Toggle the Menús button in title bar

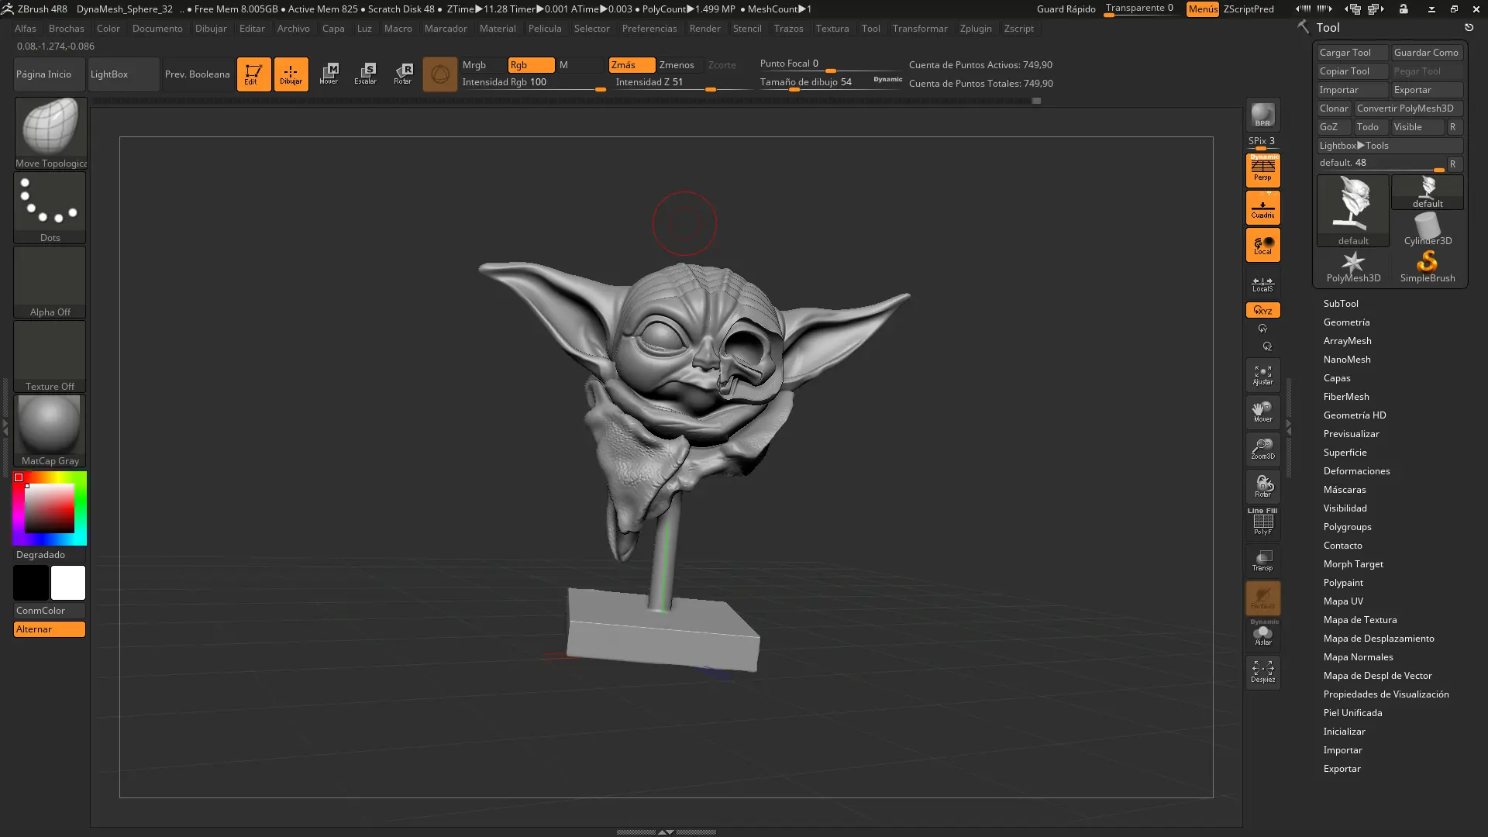pos(1202,9)
